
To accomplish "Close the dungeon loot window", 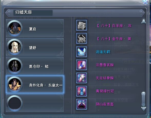I will (146, 2).
